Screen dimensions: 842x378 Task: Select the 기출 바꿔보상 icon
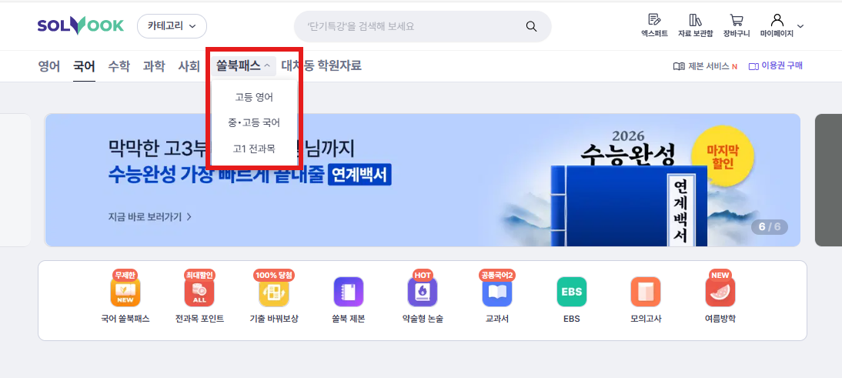coord(274,292)
